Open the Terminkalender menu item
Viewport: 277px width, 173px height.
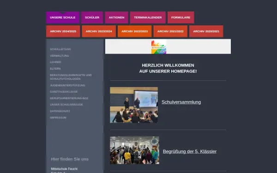148,18
